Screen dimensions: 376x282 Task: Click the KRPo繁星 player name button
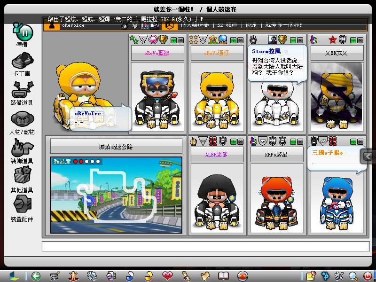point(277,155)
